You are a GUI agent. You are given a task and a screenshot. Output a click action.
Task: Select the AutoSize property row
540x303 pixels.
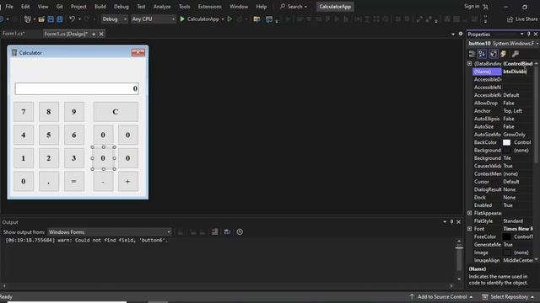point(503,127)
